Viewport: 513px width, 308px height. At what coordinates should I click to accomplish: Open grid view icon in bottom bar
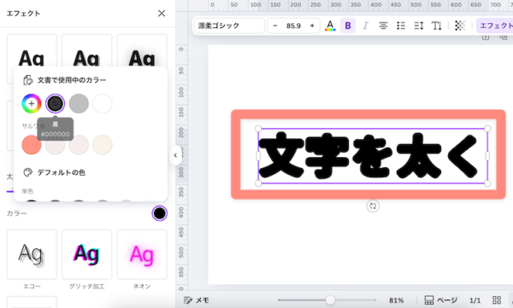click(x=497, y=300)
